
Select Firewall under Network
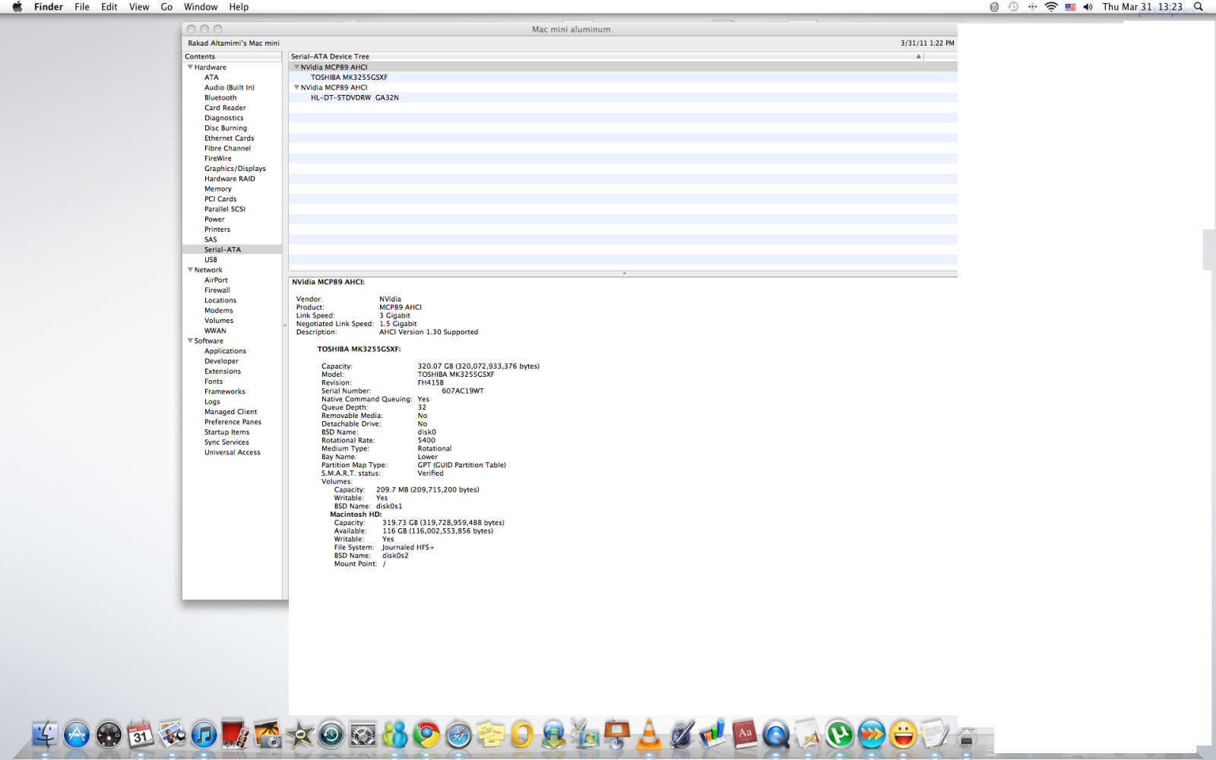pos(217,290)
